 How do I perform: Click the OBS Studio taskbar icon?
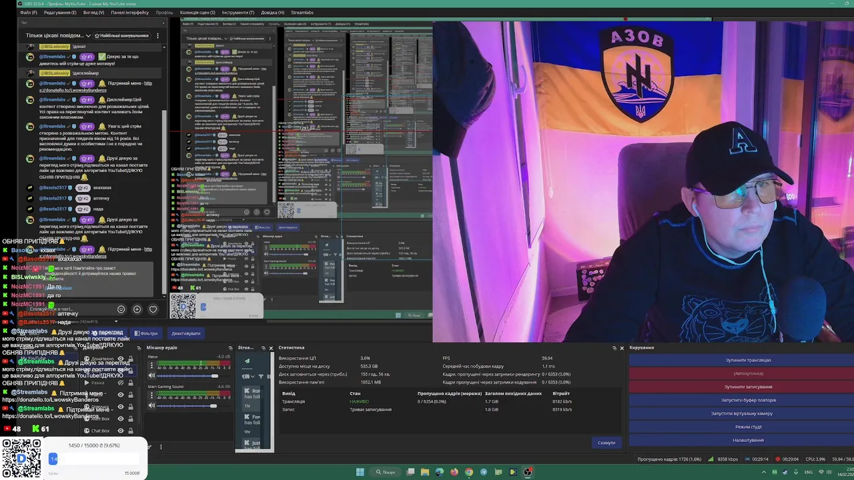[528, 472]
